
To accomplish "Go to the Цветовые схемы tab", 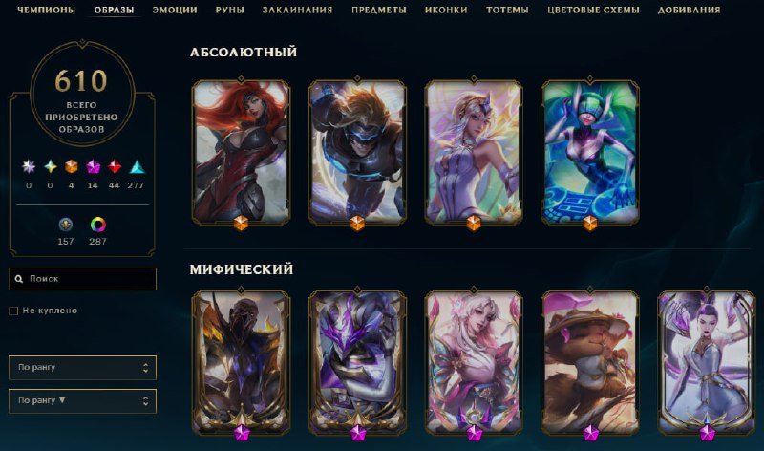I will pyautogui.click(x=593, y=10).
